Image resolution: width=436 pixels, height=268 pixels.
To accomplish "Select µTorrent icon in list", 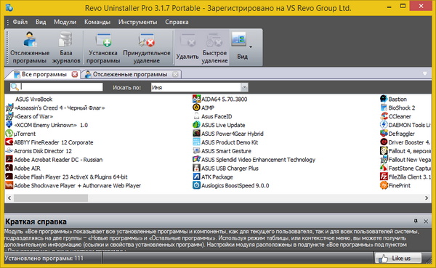I will (9, 134).
